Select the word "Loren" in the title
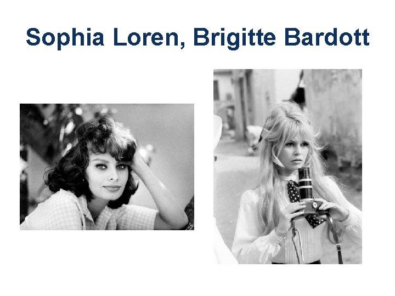Viewport: 395px width, 296px height. coord(146,37)
